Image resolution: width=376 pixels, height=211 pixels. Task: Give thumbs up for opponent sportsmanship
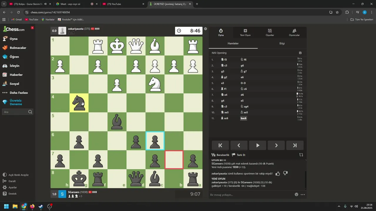pyautogui.click(x=278, y=173)
